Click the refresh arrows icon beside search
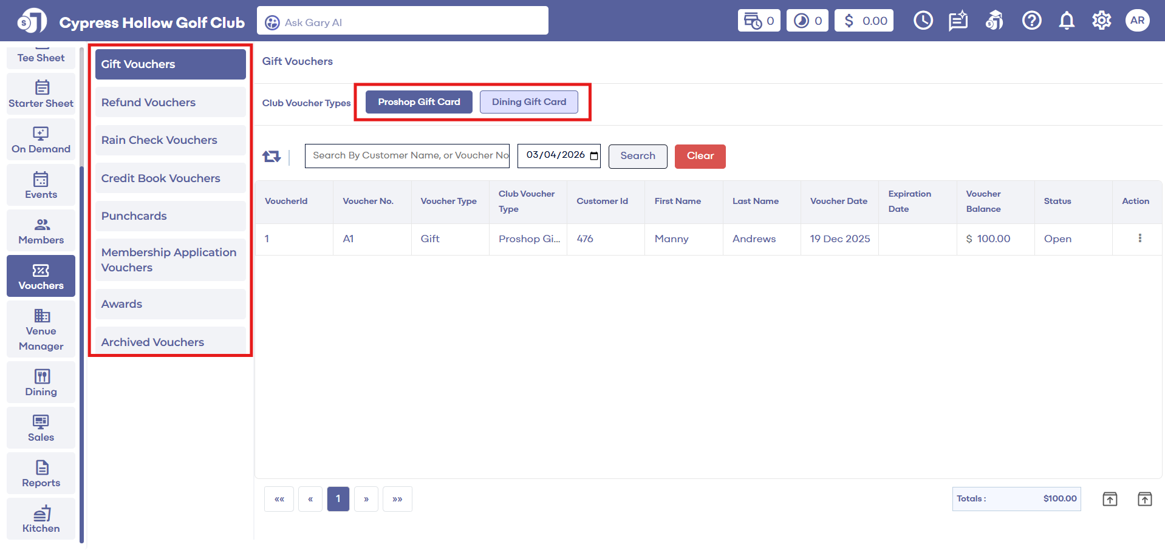1165x550 pixels. 271,157
